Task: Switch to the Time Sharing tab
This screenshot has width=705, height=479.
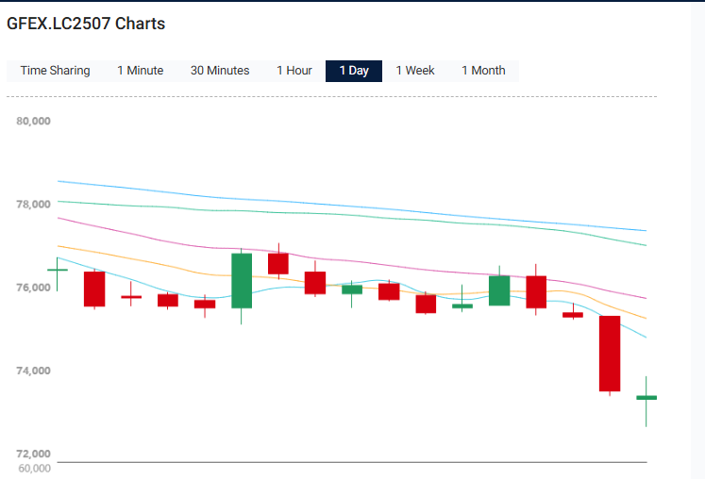Action: click(x=56, y=71)
